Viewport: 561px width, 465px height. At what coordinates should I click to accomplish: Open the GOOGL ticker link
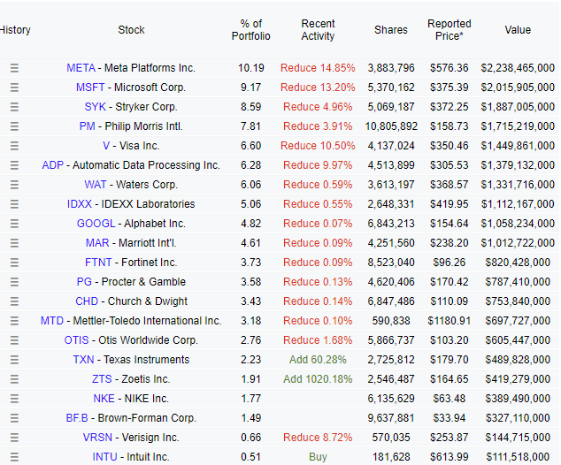click(96, 224)
